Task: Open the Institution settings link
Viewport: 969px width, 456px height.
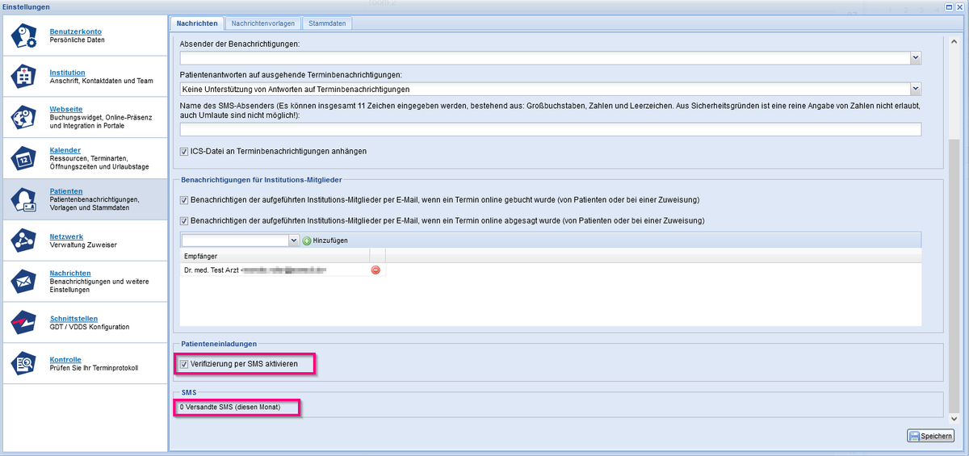Action: pyautogui.click(x=67, y=73)
